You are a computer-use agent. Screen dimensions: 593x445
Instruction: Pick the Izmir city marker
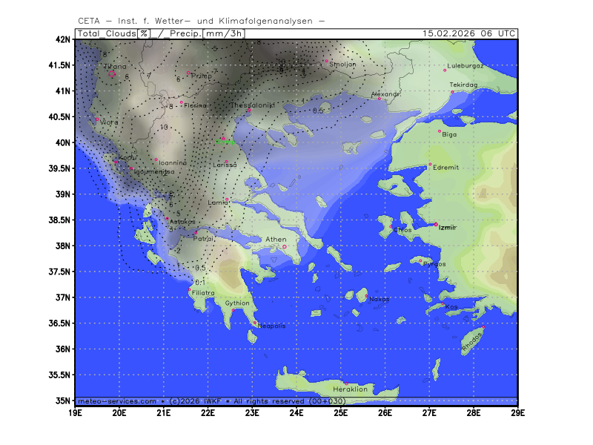pyautogui.click(x=436, y=224)
